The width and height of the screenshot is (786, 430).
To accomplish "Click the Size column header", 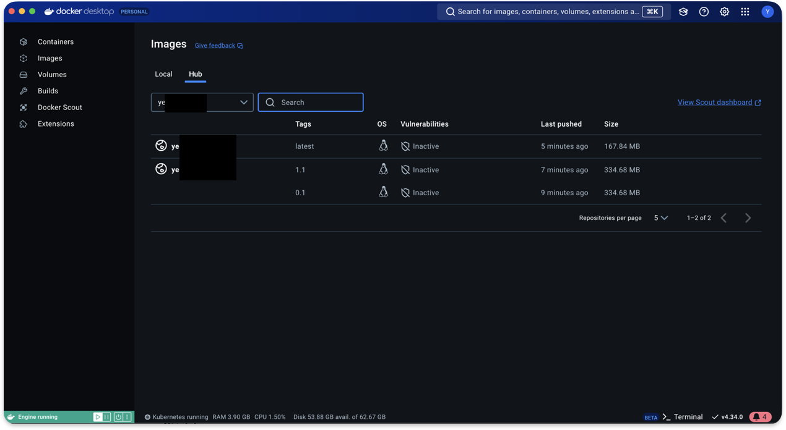I will 611,124.
